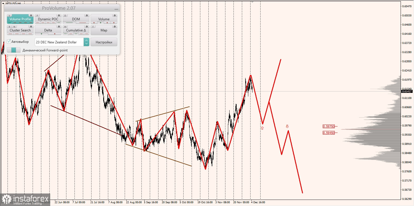Click the D hotkey tag on DOM
Screen dimensions: 414x206
(x=65, y=16)
